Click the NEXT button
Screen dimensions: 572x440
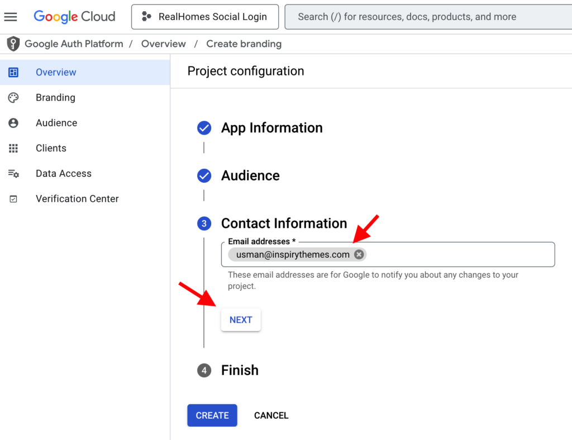(x=241, y=320)
